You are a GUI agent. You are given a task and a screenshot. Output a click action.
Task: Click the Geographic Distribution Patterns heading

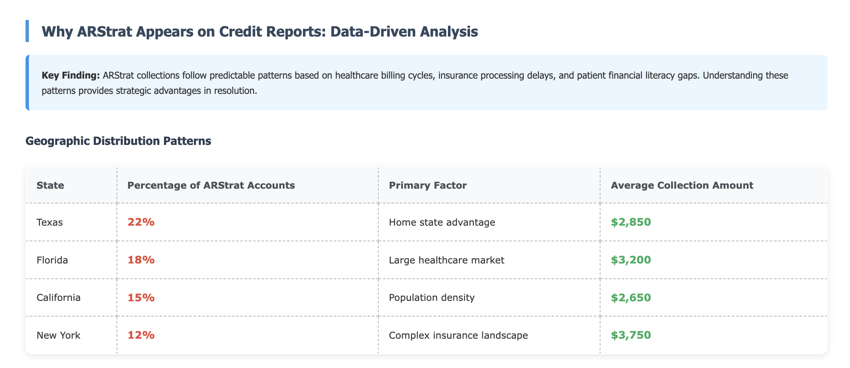118,142
